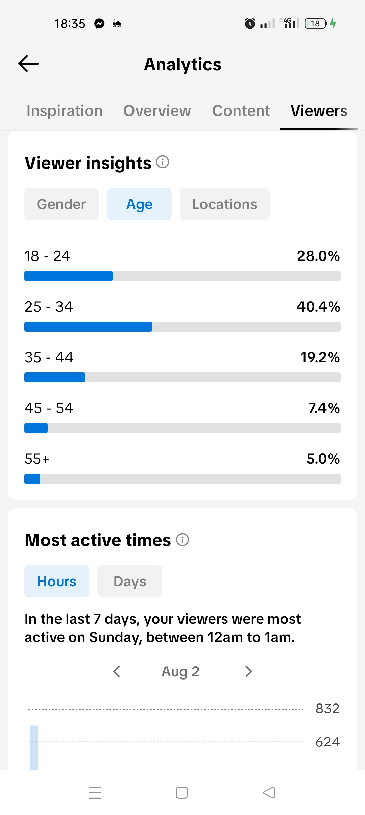The height and width of the screenshot is (815, 365).
Task: Select the Hours view button
Action: point(57,581)
